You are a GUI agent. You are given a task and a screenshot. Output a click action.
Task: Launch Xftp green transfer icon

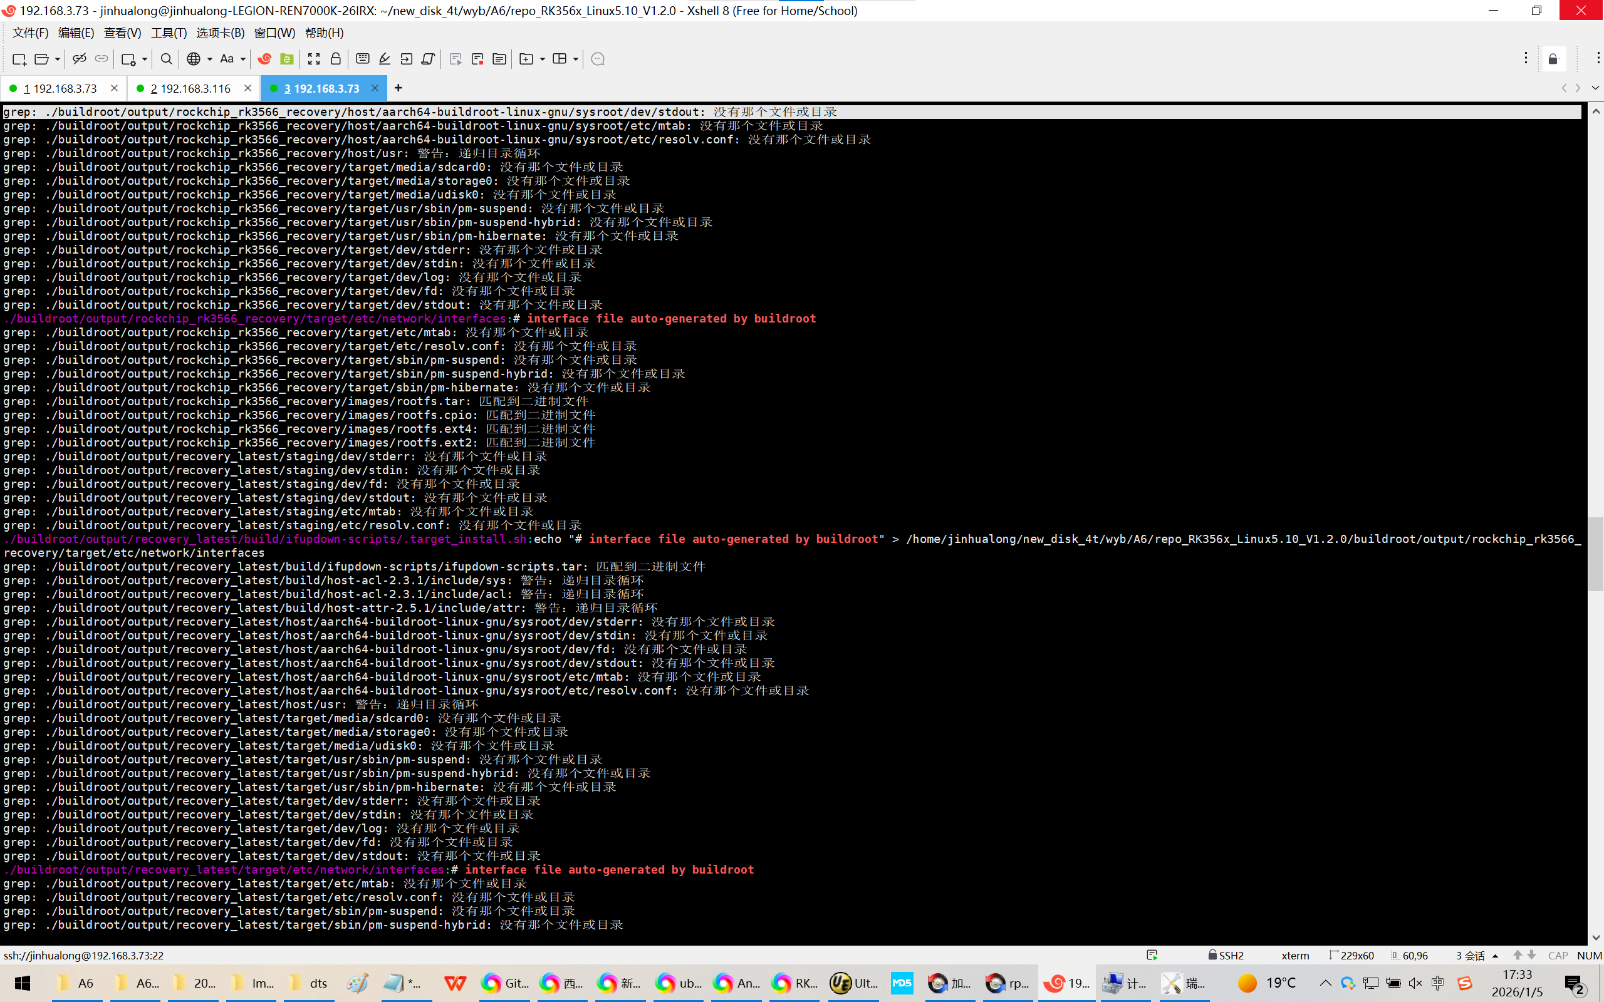point(286,59)
